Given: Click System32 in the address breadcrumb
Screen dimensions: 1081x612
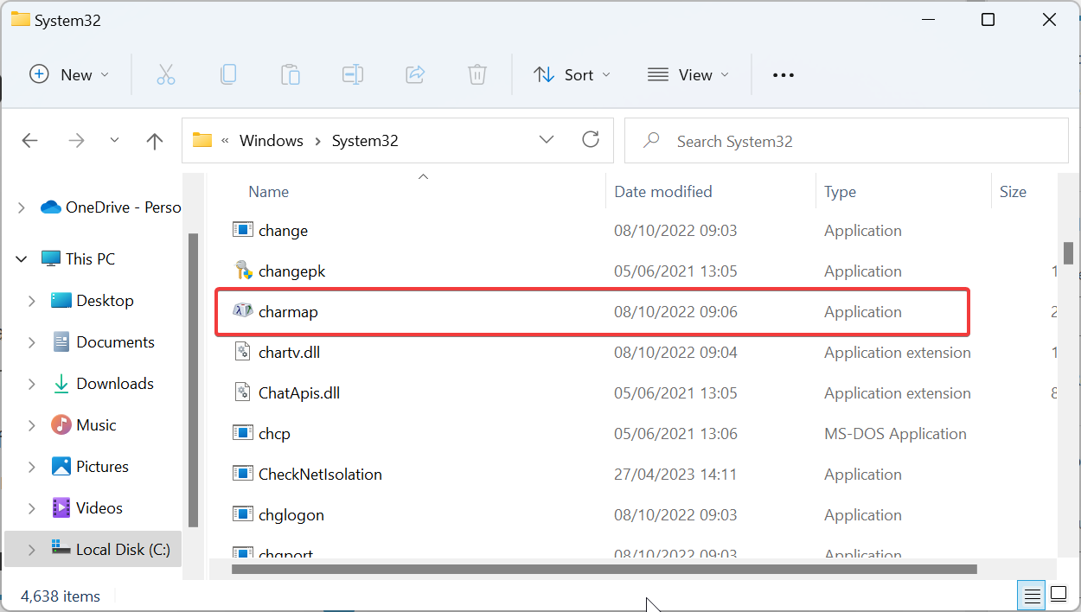Looking at the screenshot, I should coord(365,140).
